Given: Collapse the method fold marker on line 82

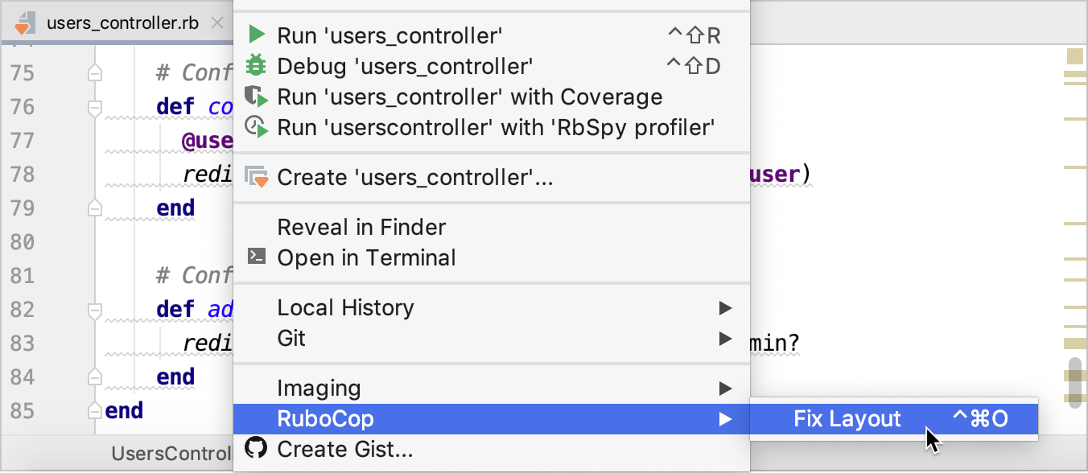Looking at the screenshot, I should 95,309.
